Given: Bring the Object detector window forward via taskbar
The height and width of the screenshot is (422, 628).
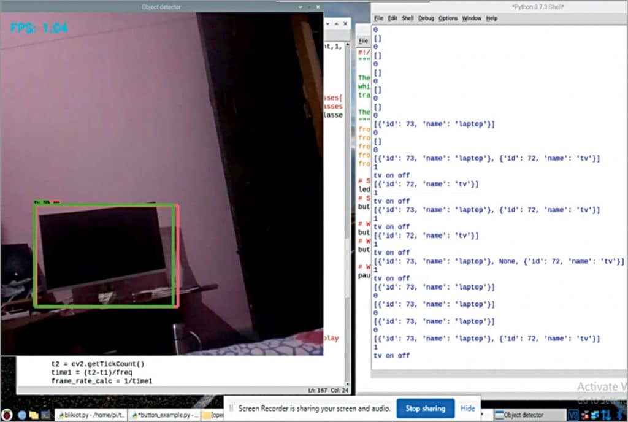Looking at the screenshot, I should point(527,415).
